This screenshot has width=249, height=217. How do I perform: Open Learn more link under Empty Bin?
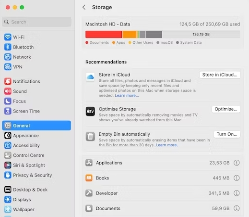tap(167, 145)
